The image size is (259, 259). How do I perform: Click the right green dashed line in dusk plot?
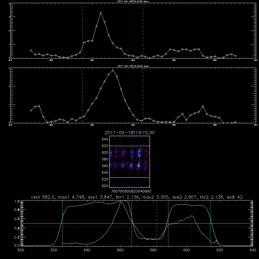click(143, 96)
